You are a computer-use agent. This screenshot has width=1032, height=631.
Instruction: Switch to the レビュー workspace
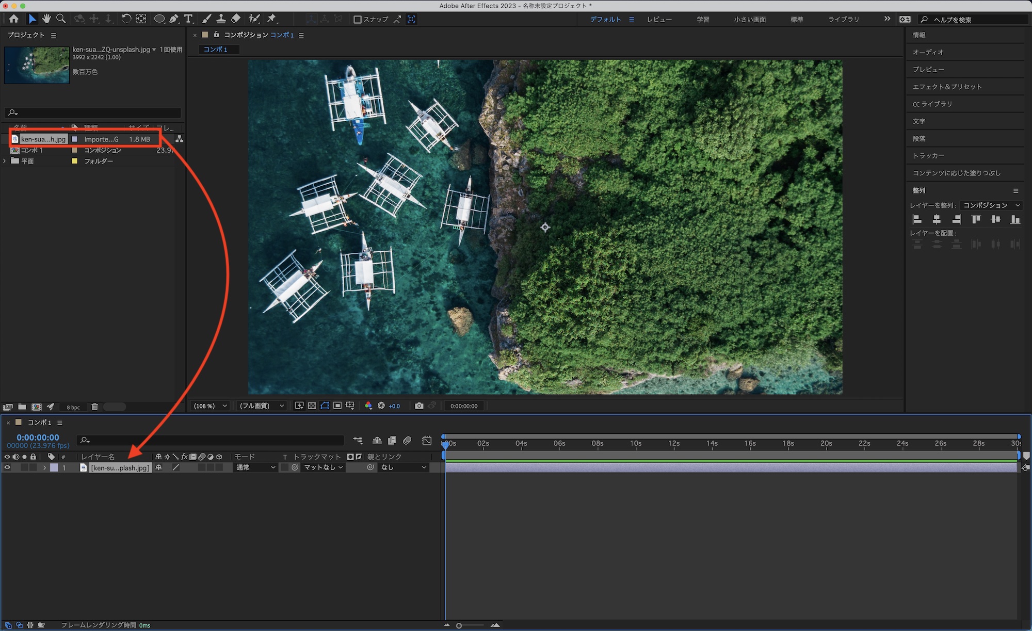pyautogui.click(x=659, y=20)
